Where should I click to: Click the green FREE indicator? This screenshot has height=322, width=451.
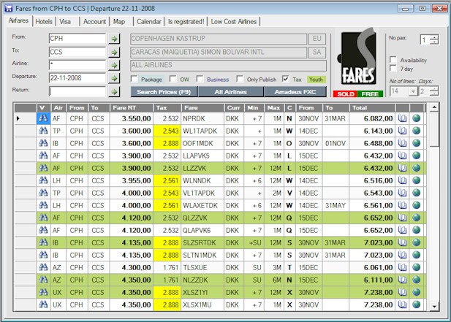coord(370,94)
